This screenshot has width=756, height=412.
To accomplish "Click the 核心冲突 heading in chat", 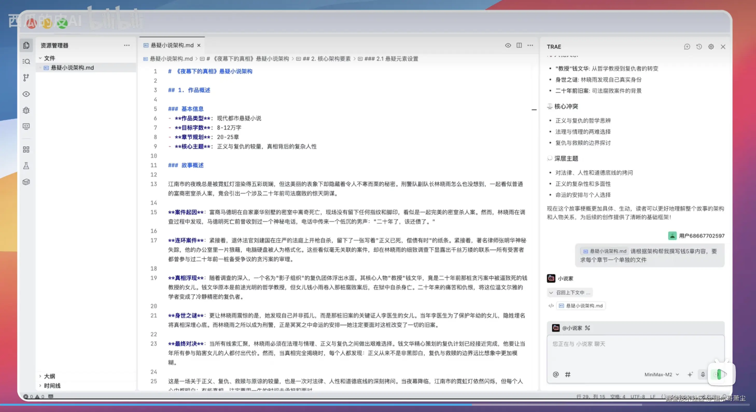I will coord(566,106).
